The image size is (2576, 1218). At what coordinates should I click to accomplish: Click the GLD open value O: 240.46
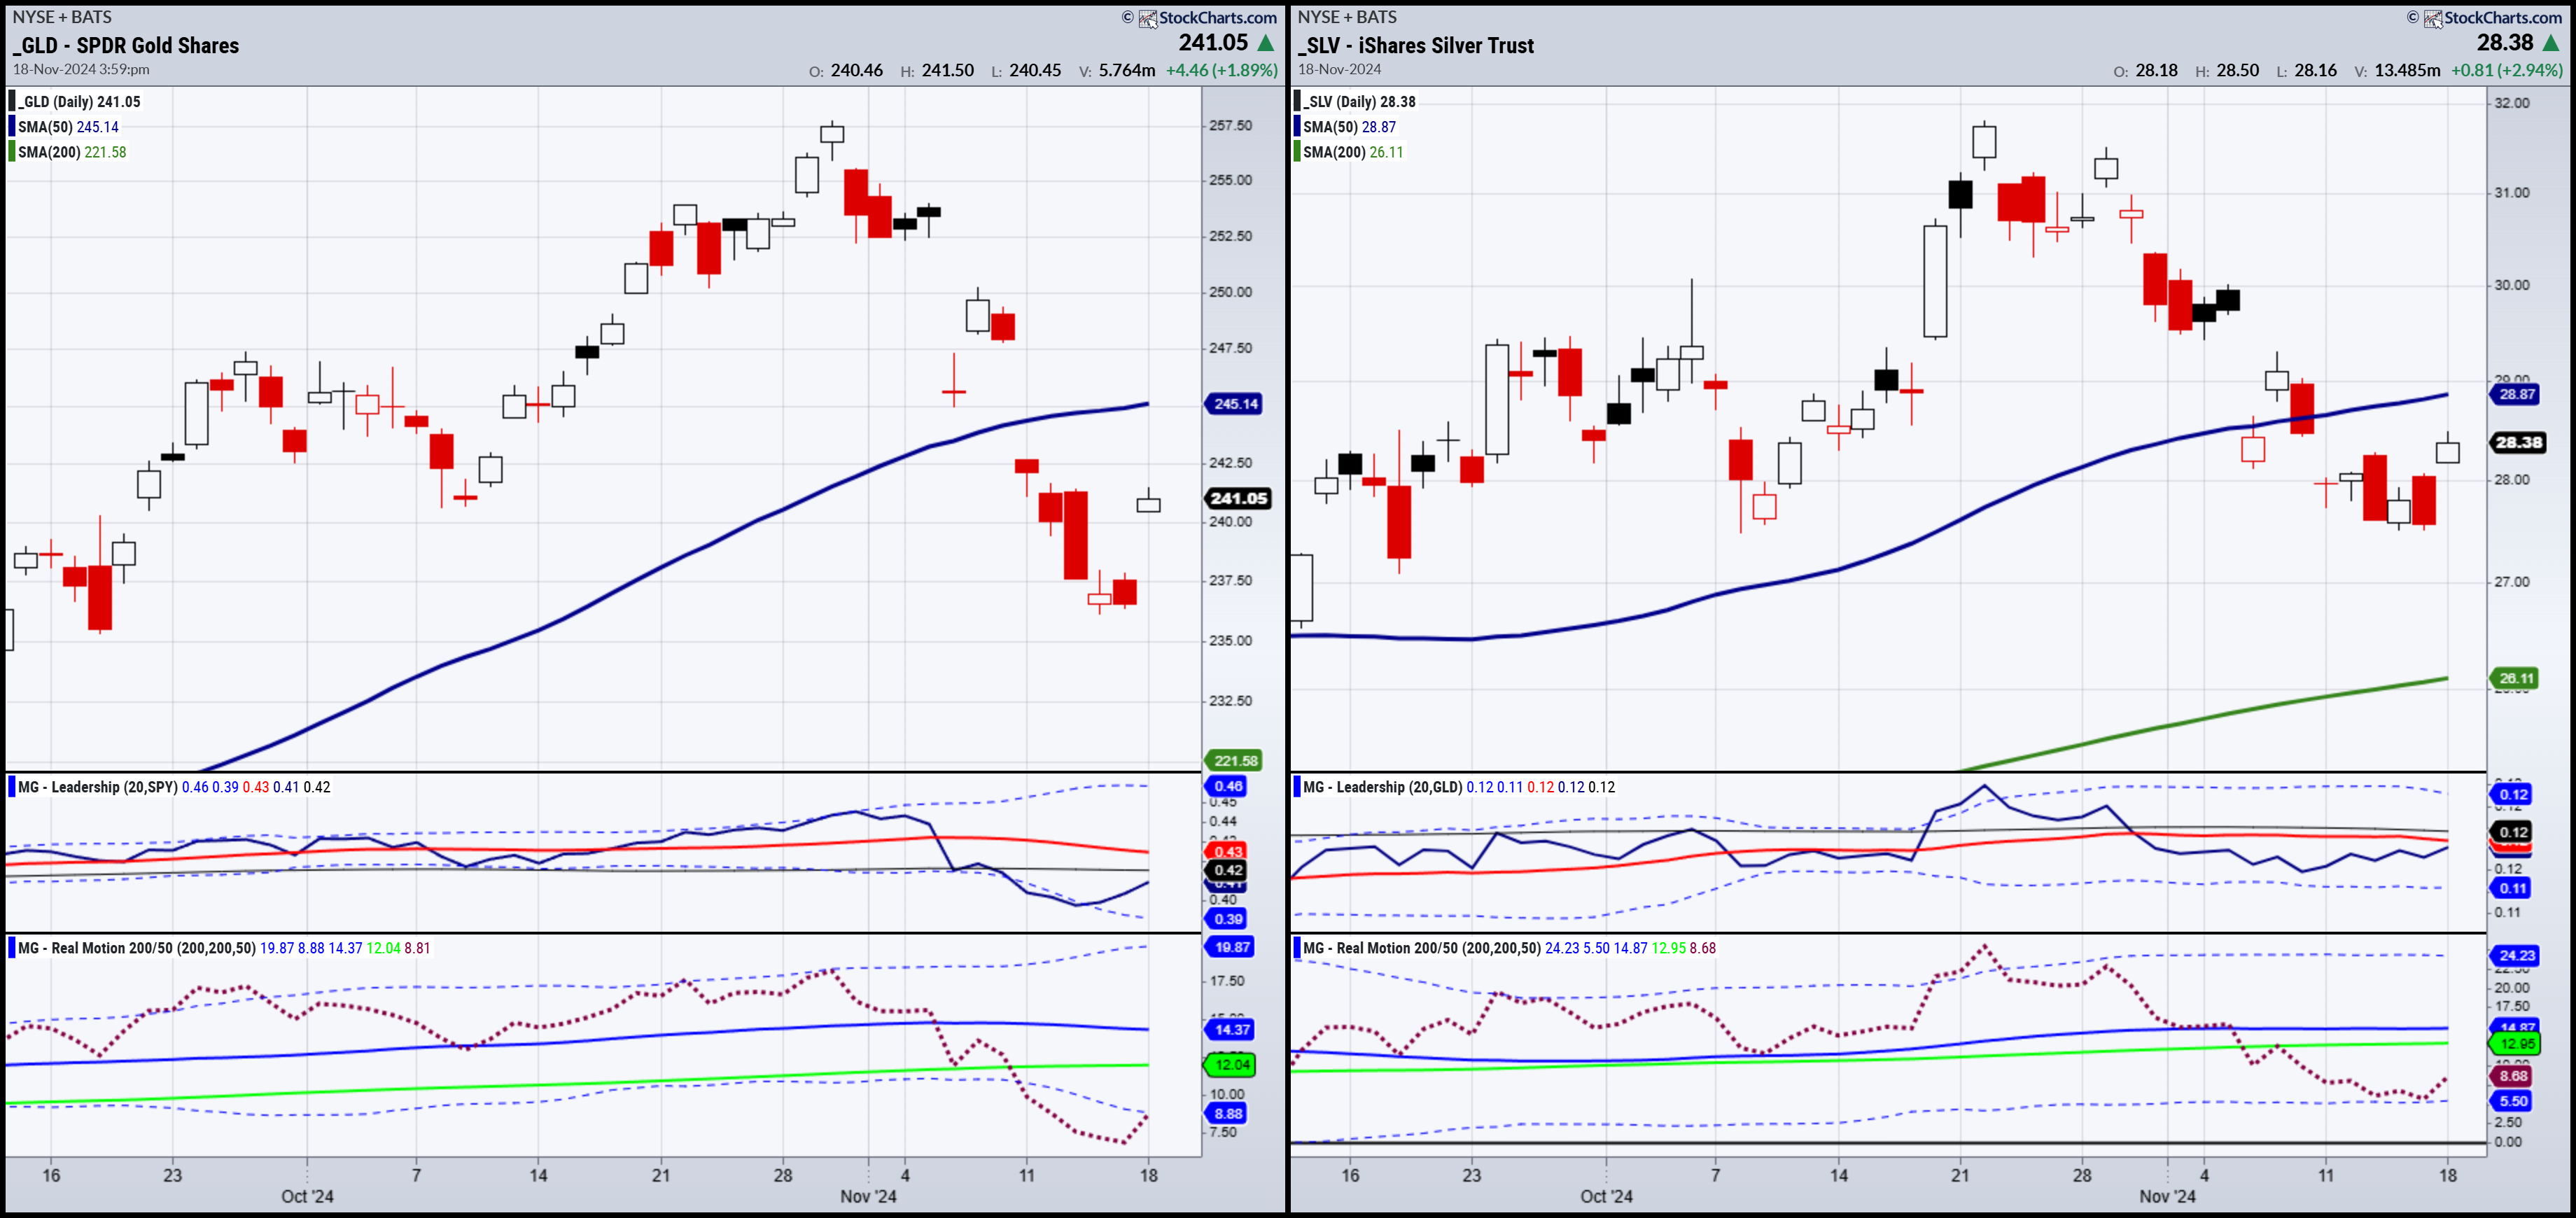click(846, 70)
